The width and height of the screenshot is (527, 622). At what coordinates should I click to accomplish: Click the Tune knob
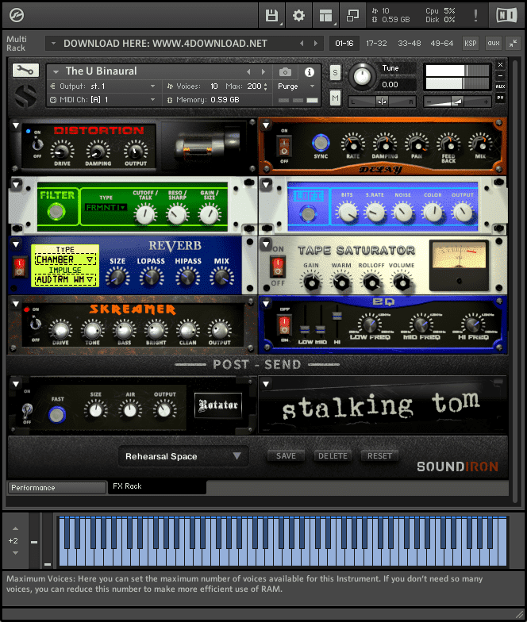coord(362,76)
